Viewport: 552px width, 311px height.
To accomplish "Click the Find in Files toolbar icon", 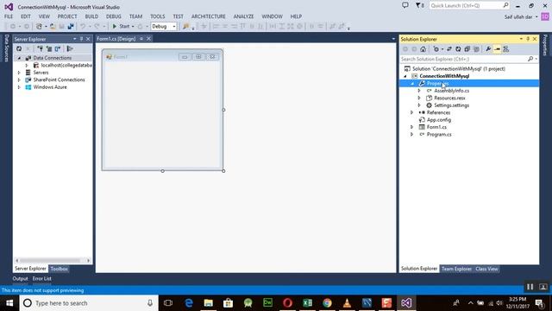I will [x=185, y=27].
